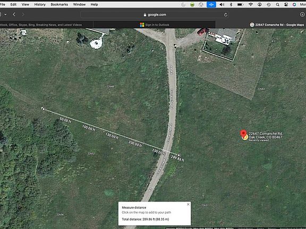This screenshot has width=306, height=229.
Task: Click the 22648 parcel number label
Action: click(x=110, y=86)
